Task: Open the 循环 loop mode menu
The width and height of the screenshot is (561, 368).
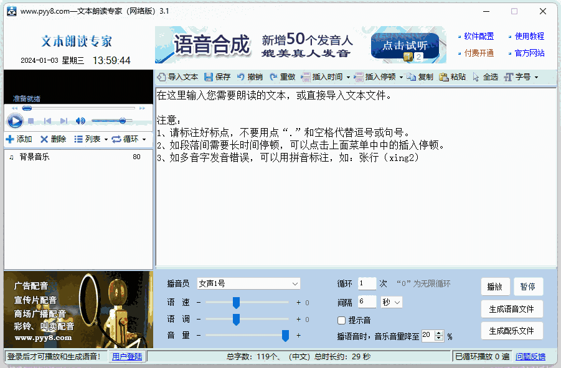Action: [x=129, y=139]
